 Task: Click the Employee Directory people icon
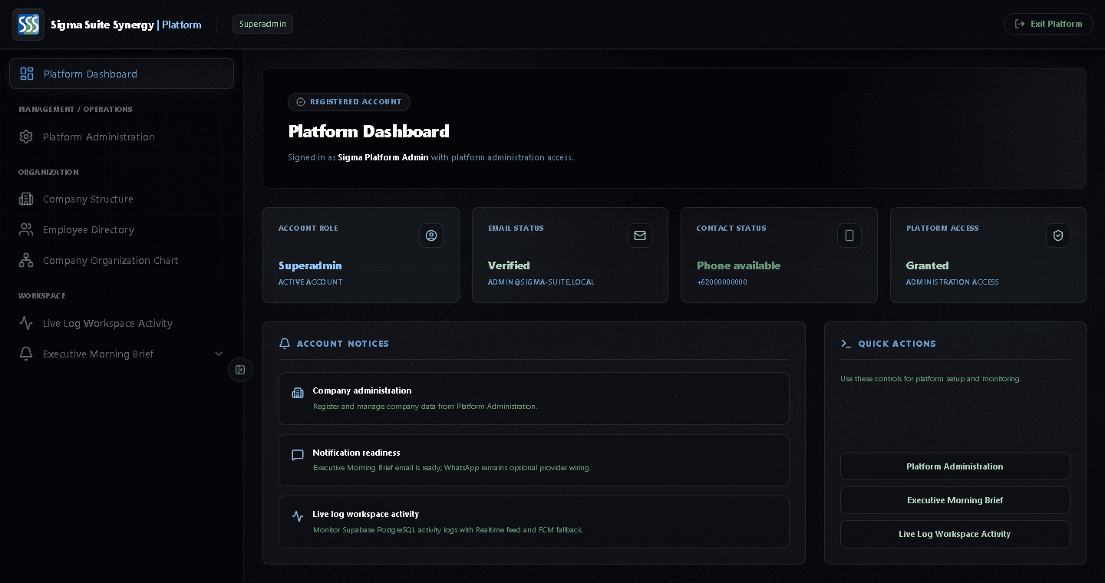[x=26, y=229]
